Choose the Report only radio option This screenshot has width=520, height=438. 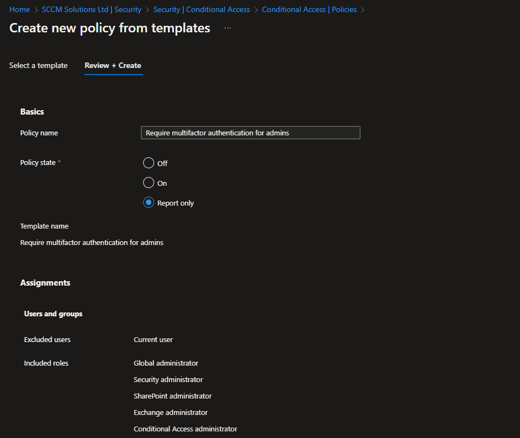[149, 203]
